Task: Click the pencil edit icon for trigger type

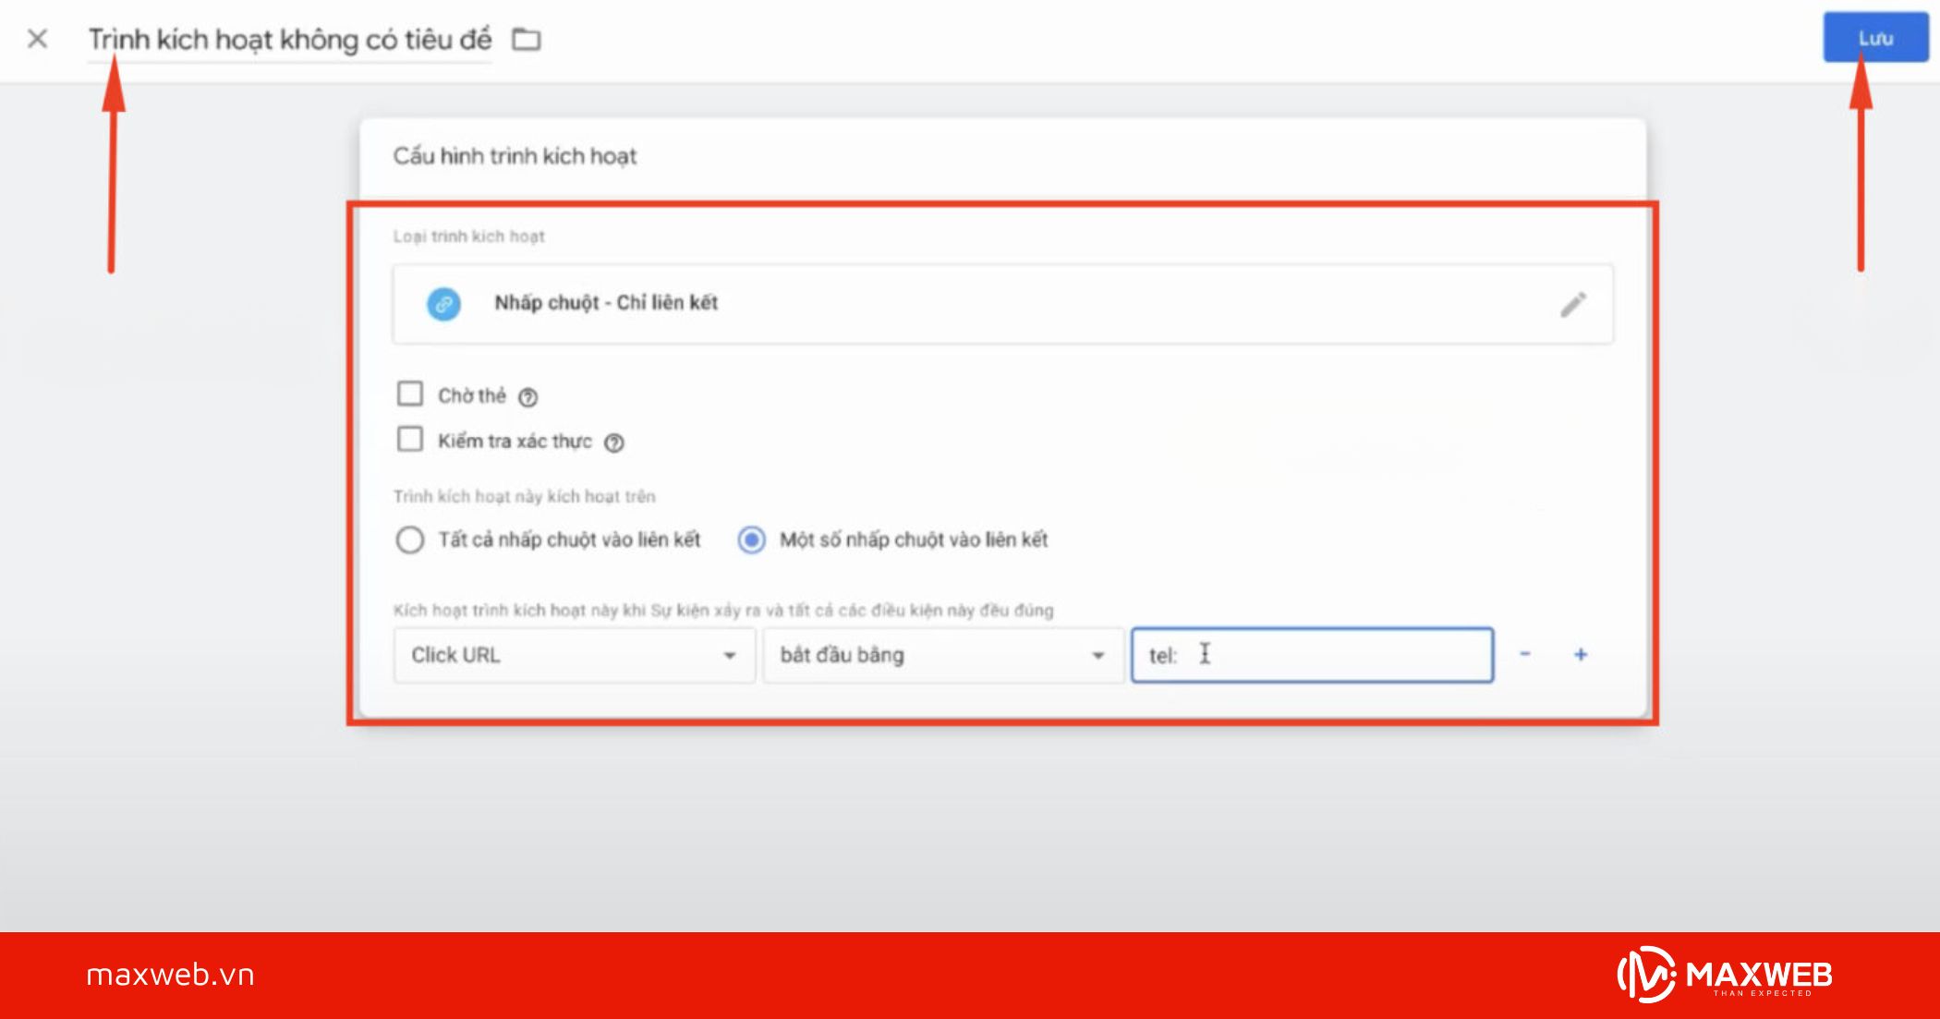Action: (x=1573, y=304)
